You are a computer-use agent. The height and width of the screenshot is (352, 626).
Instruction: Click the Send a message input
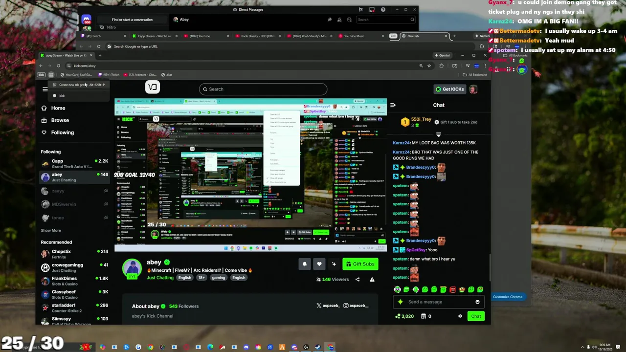(x=438, y=302)
